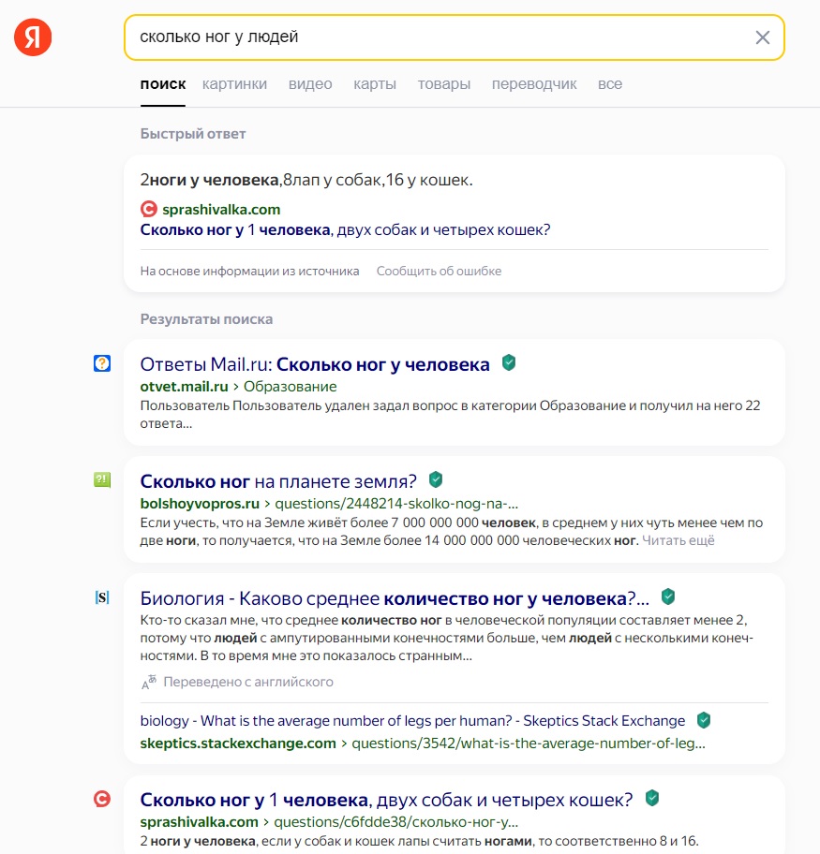Clear the search query with X

pos(763,37)
